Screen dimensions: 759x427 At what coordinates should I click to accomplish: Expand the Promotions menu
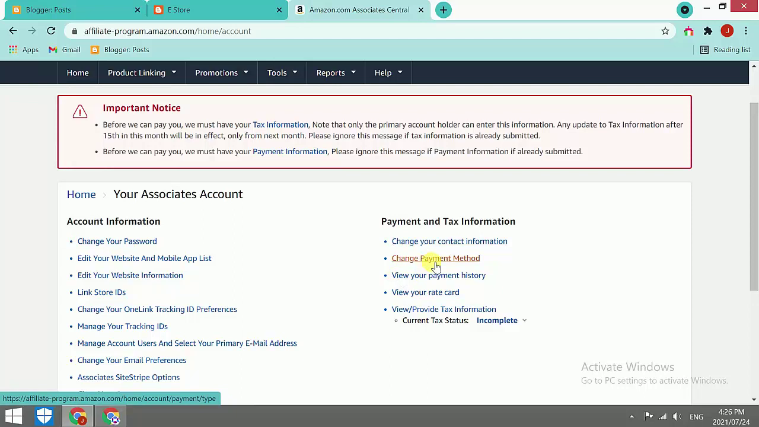(222, 72)
